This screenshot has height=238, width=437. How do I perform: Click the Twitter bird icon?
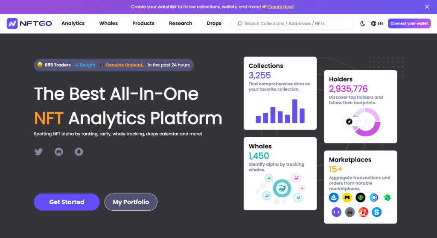click(x=38, y=152)
